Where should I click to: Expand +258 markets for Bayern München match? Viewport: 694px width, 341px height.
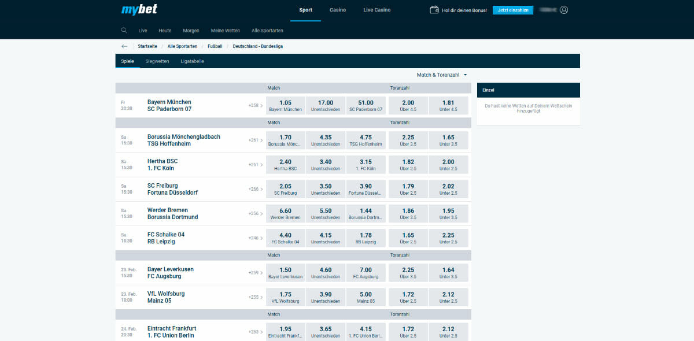[256, 106]
